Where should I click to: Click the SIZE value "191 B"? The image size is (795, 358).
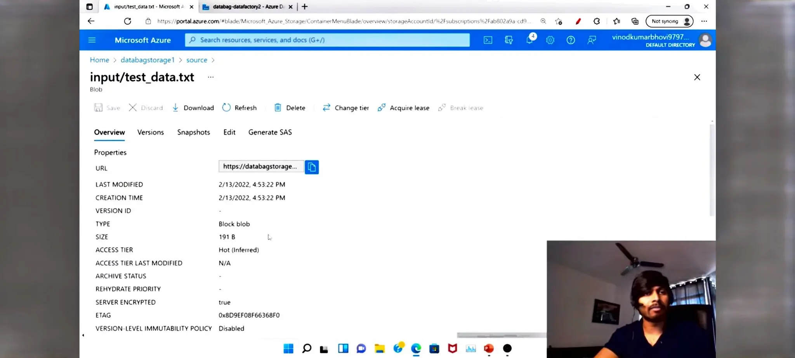click(x=227, y=237)
